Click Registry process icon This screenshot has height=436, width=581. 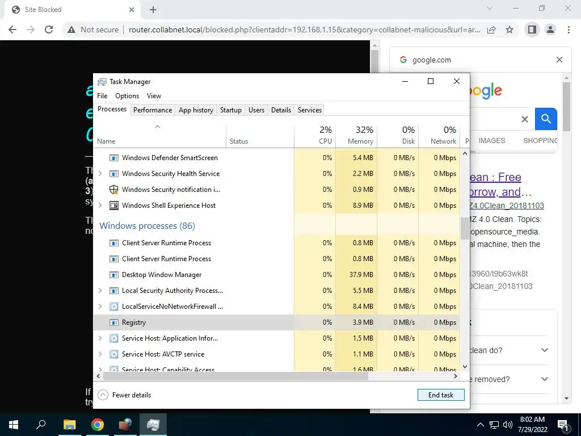113,322
